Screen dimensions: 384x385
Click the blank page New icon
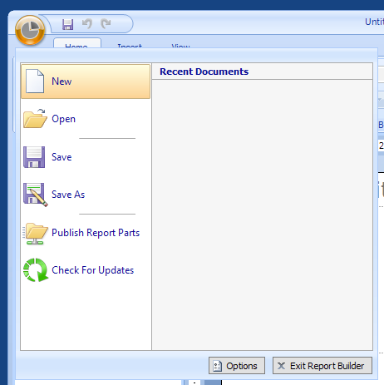35,81
